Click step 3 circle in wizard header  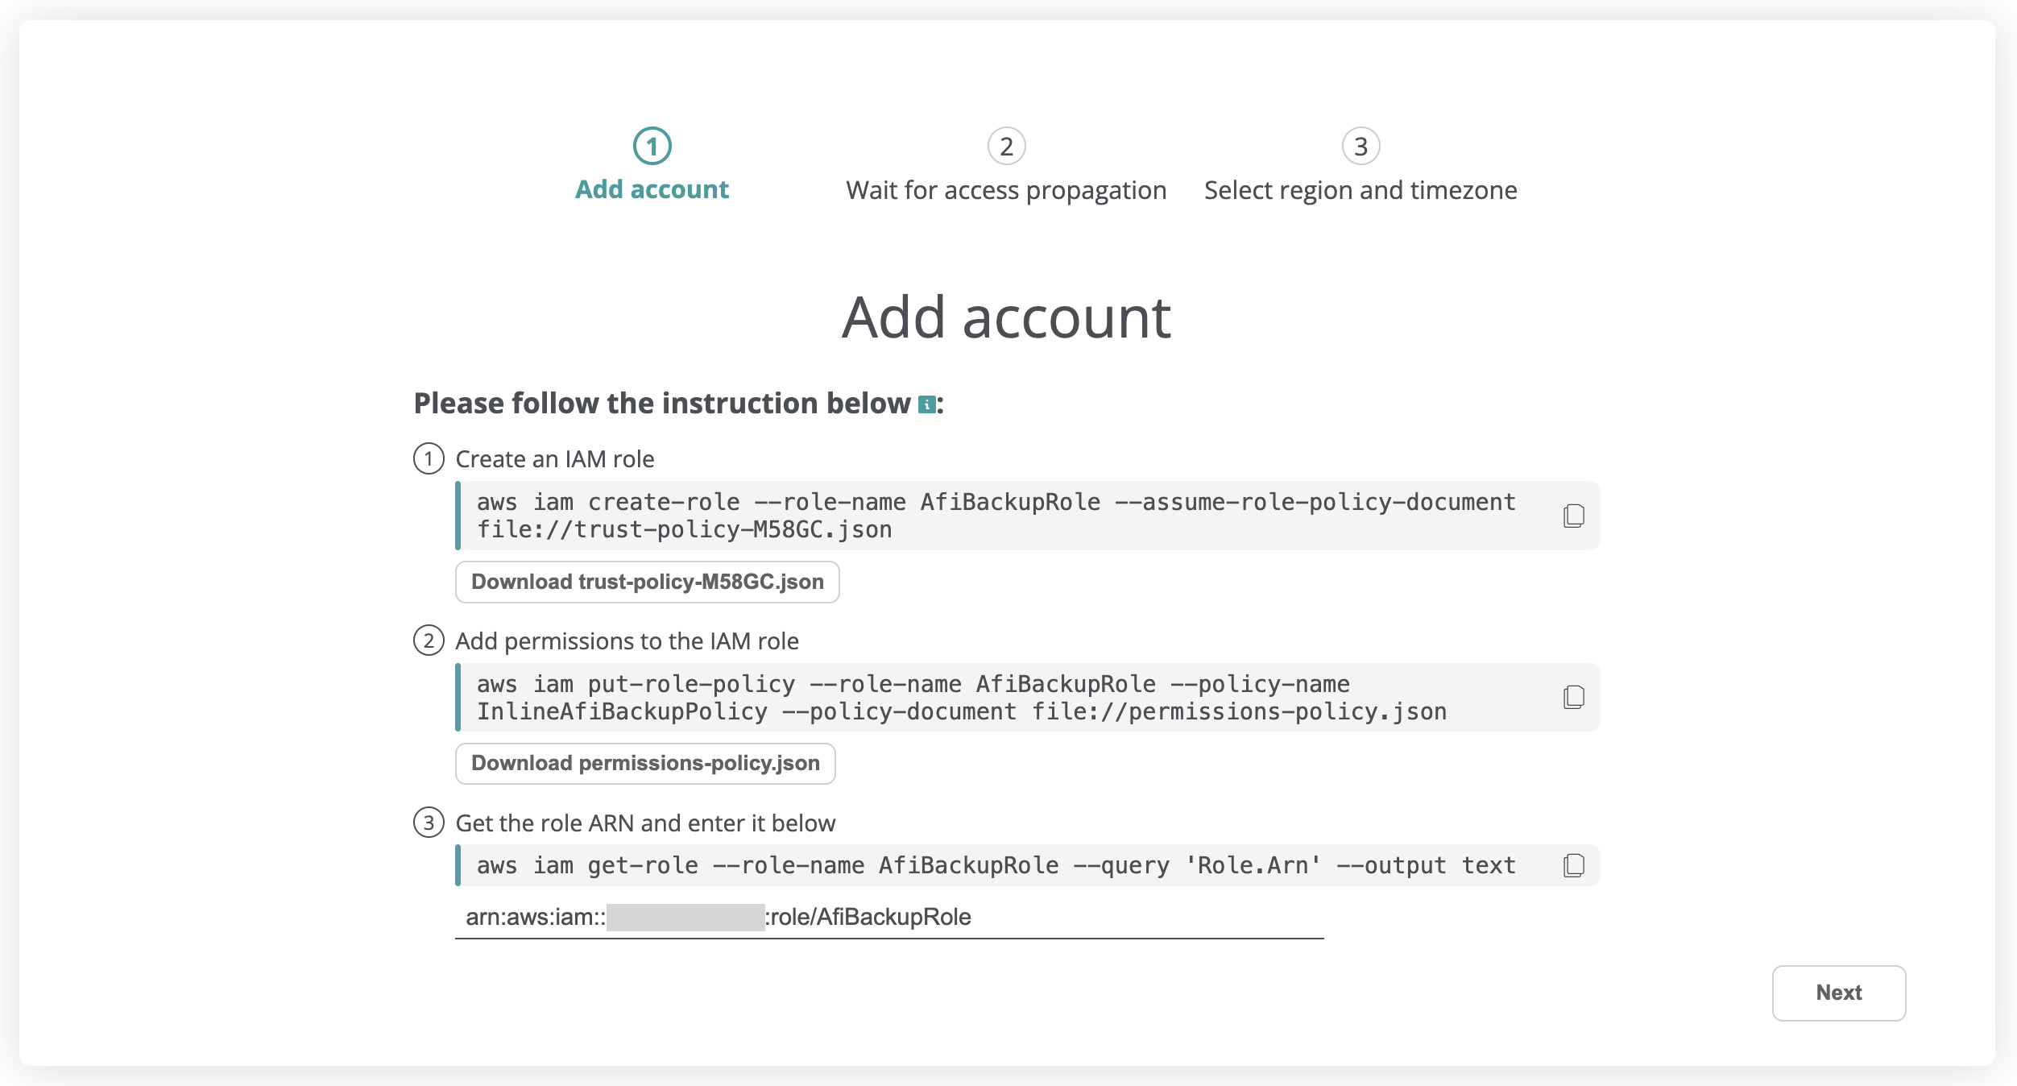click(x=1361, y=147)
